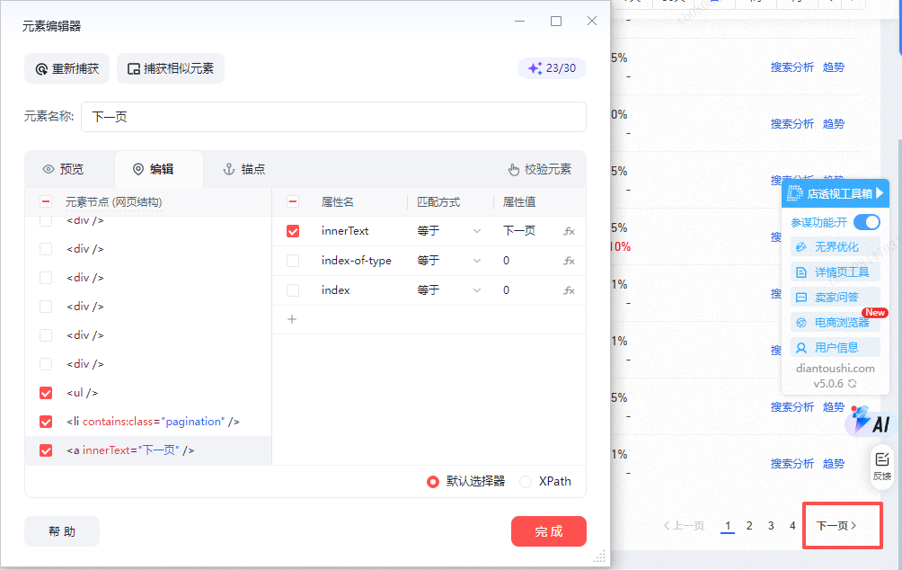Toggle the select-all checkbox beside 属性名

(x=292, y=201)
